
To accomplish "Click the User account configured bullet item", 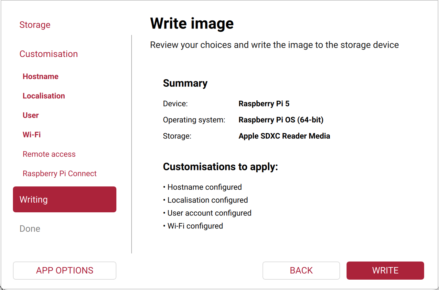I will click(209, 213).
